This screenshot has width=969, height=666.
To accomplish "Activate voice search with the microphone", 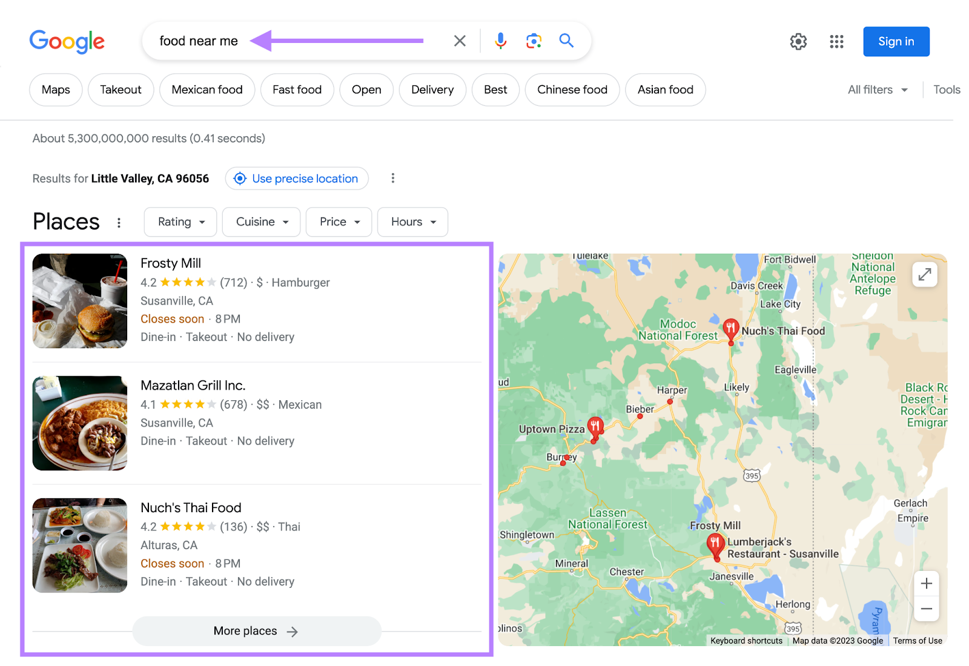I will pos(500,41).
